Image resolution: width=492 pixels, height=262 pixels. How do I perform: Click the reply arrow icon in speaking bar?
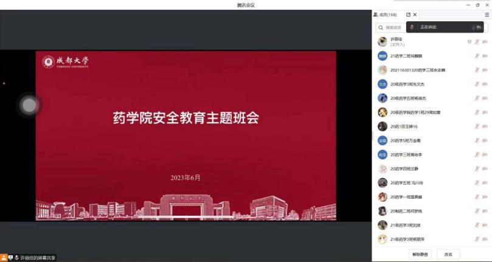click(x=479, y=27)
